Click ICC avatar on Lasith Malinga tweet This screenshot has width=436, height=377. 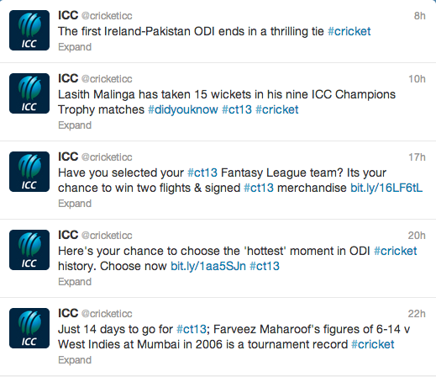coord(29,93)
